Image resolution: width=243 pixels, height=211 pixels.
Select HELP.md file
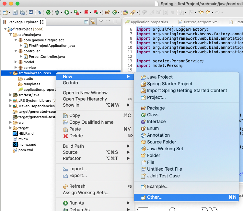26,133
